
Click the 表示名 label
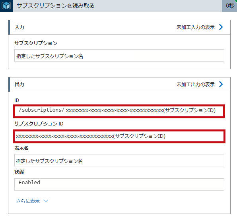(21, 148)
